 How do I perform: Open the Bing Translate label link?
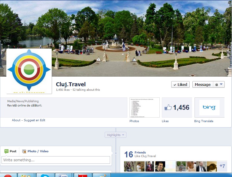pyautogui.click(x=204, y=121)
